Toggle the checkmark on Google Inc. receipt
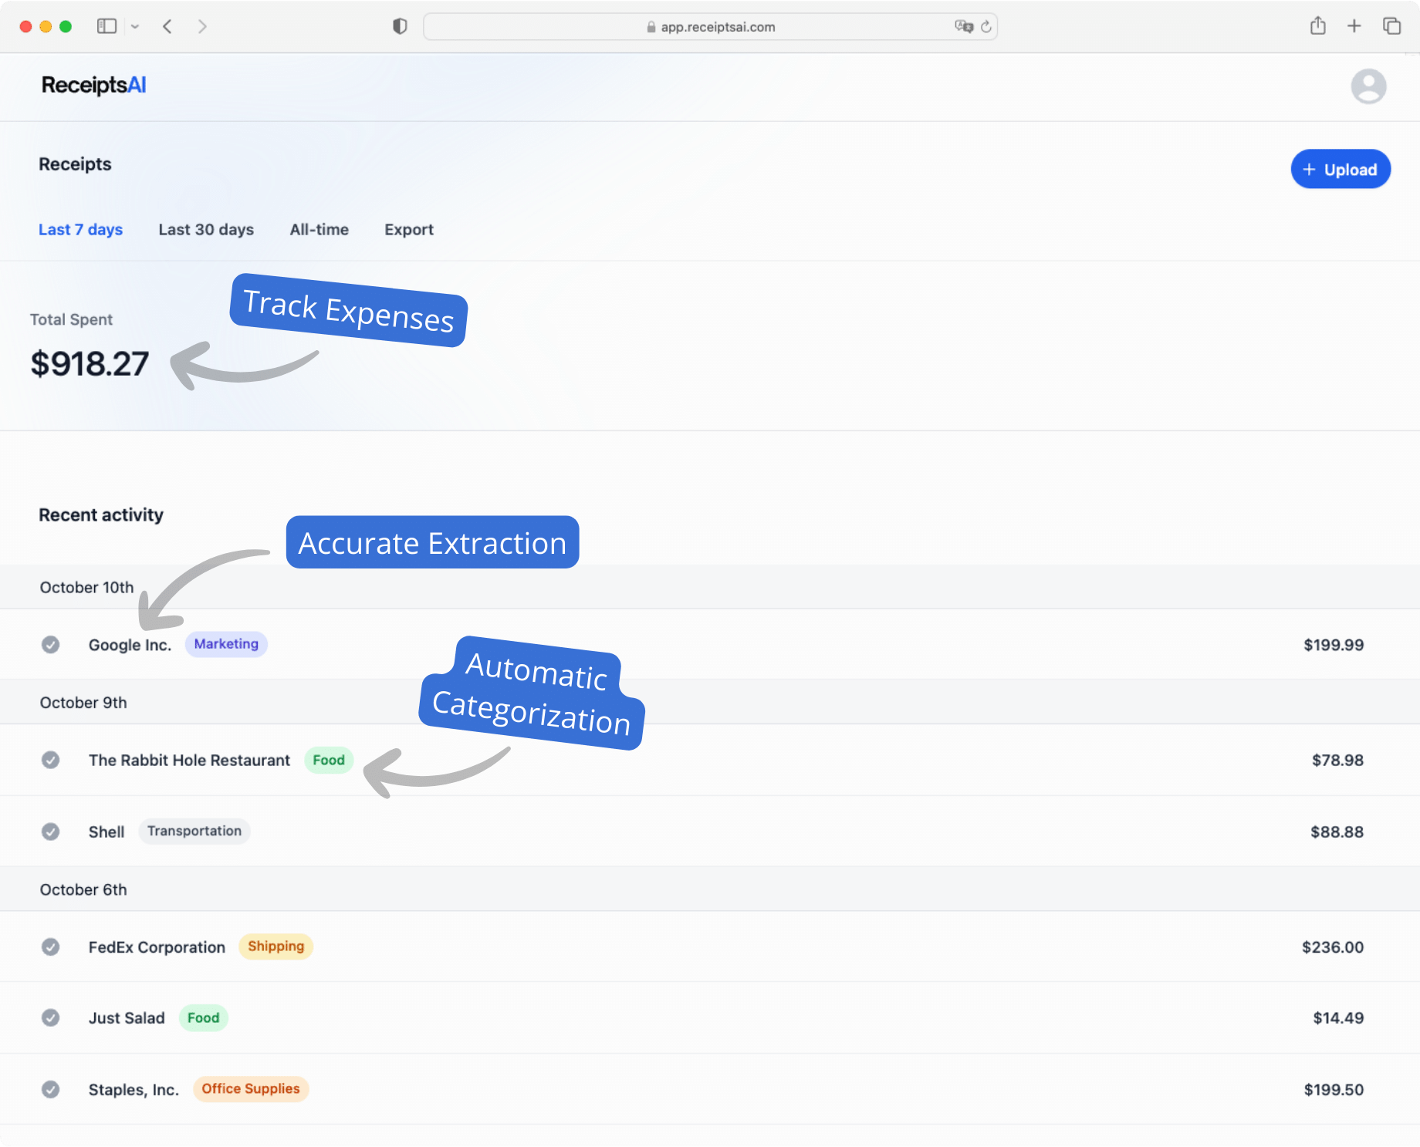The height and width of the screenshot is (1147, 1420). click(x=51, y=644)
